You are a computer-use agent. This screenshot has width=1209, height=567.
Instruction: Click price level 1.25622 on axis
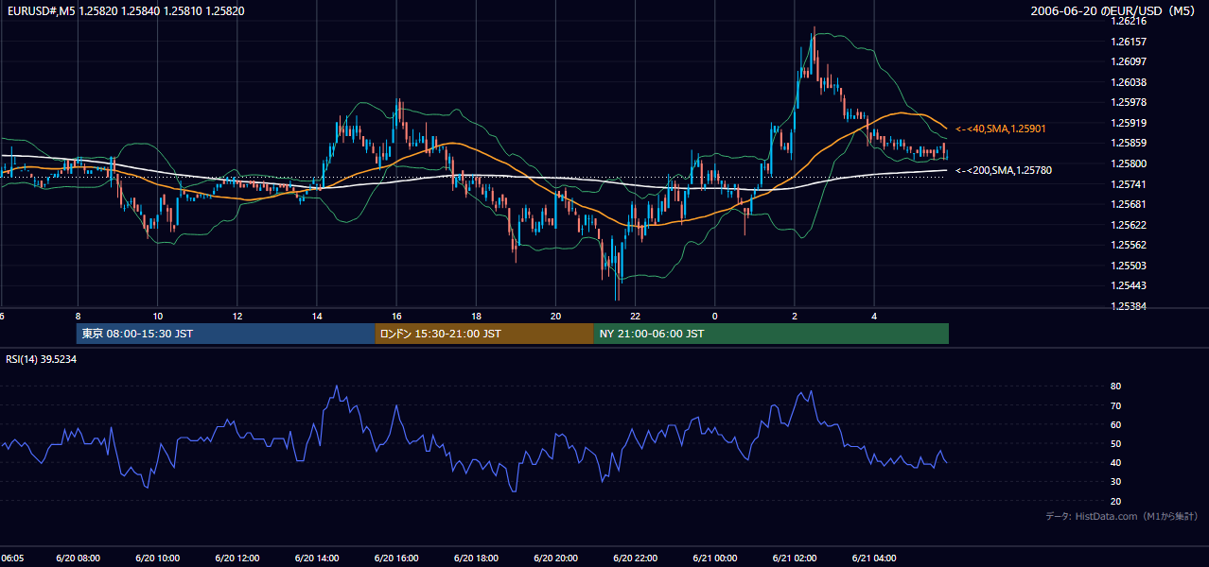click(x=1130, y=225)
